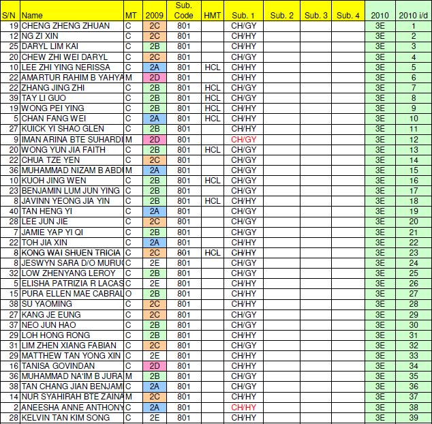Select name cell MUHAMMAD NIZAM B ABDU
This screenshot has width=432, height=424.
[x=72, y=170]
